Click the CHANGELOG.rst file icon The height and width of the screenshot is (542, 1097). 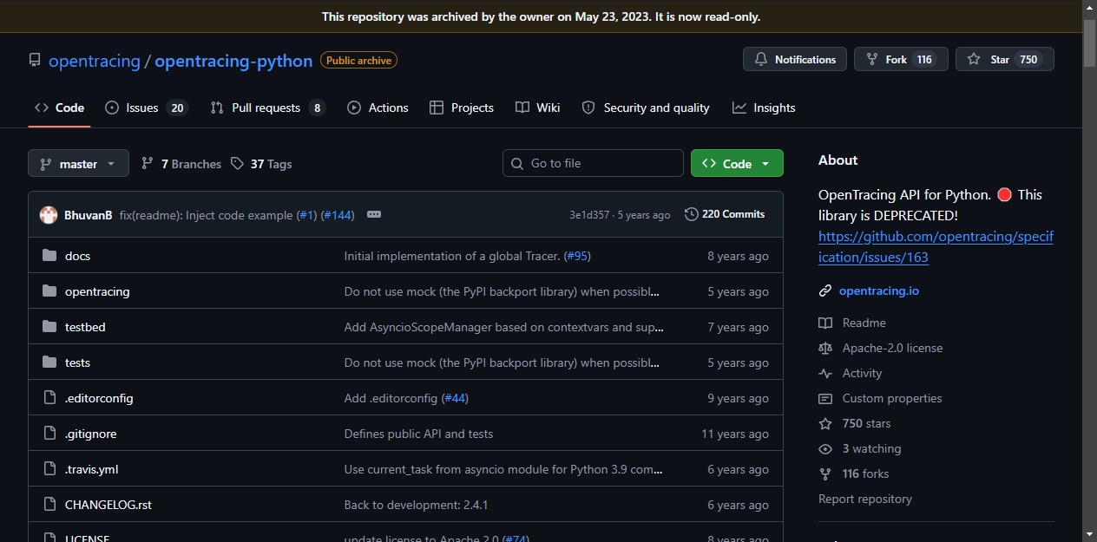49,505
